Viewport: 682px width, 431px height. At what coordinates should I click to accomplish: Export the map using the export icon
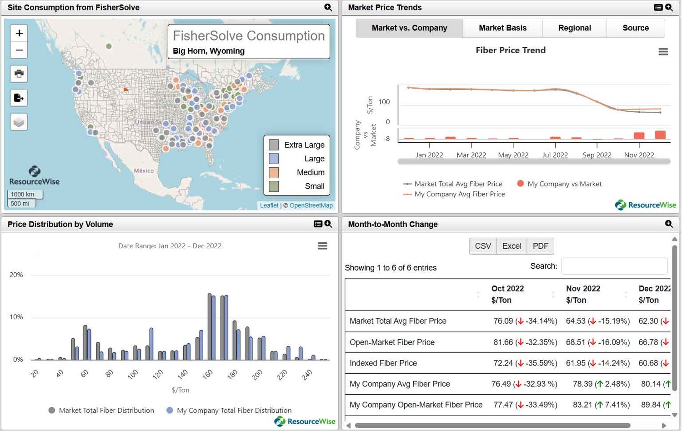[x=19, y=98]
